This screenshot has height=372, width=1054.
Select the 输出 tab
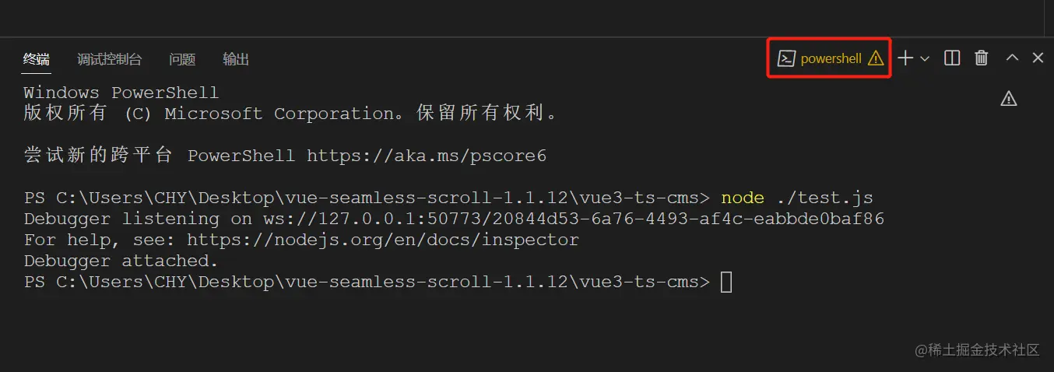tap(236, 59)
